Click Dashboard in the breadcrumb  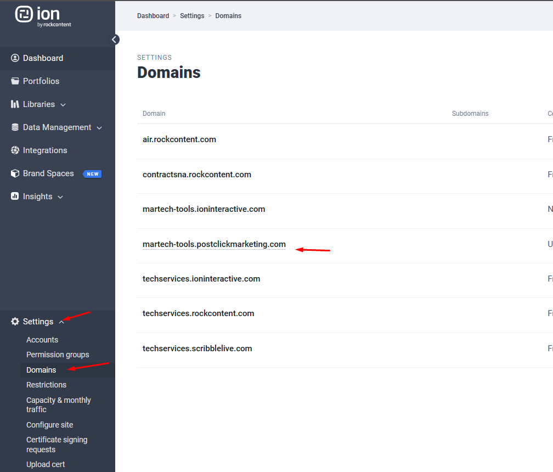pyautogui.click(x=153, y=16)
